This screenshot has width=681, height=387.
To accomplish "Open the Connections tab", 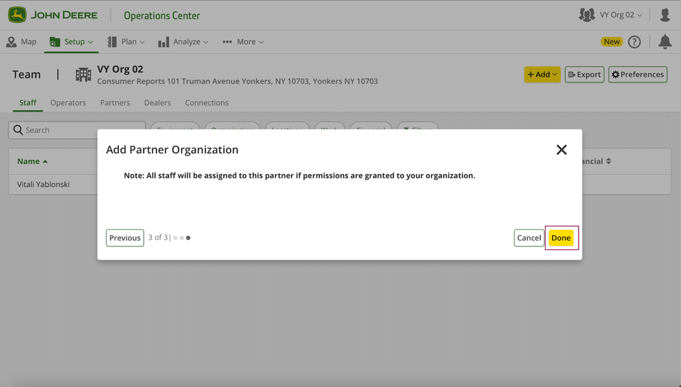I will 207,102.
